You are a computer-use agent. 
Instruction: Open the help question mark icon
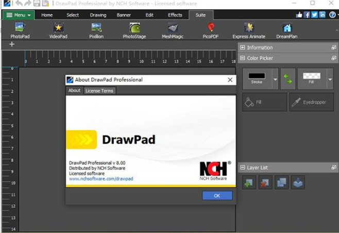(332, 15)
